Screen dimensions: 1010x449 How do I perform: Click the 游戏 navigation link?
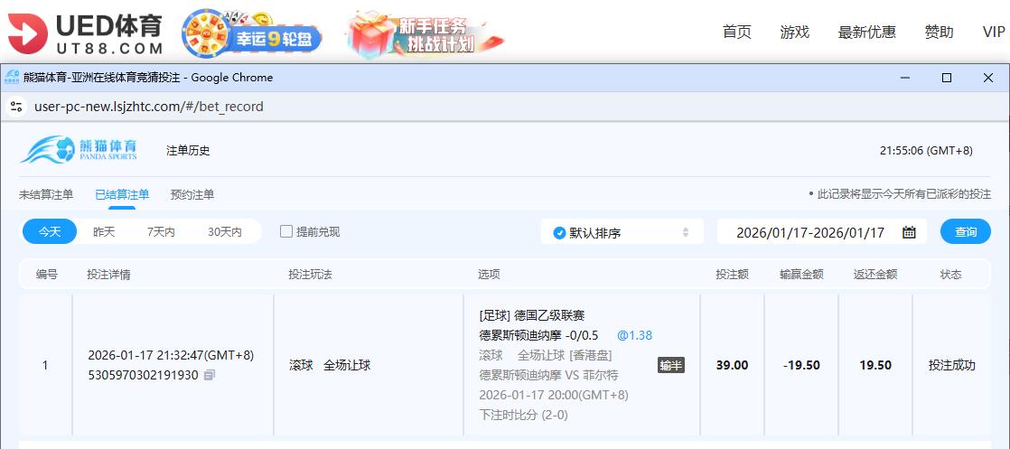pos(794,33)
